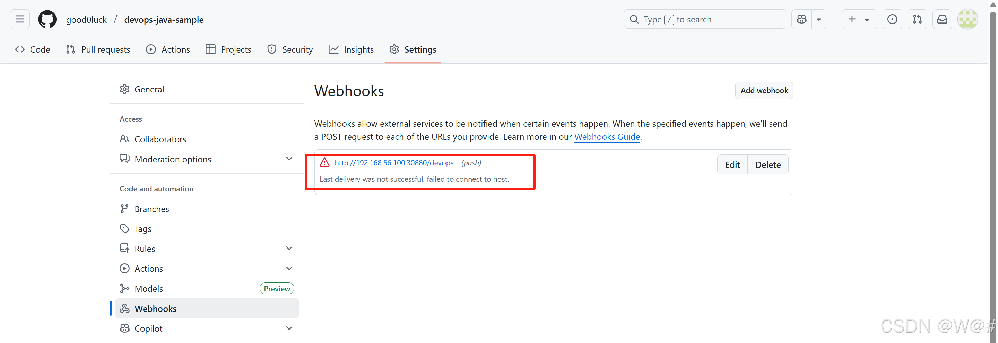998x343 pixels.
Task: Expand Moderation options section
Action: pos(207,159)
